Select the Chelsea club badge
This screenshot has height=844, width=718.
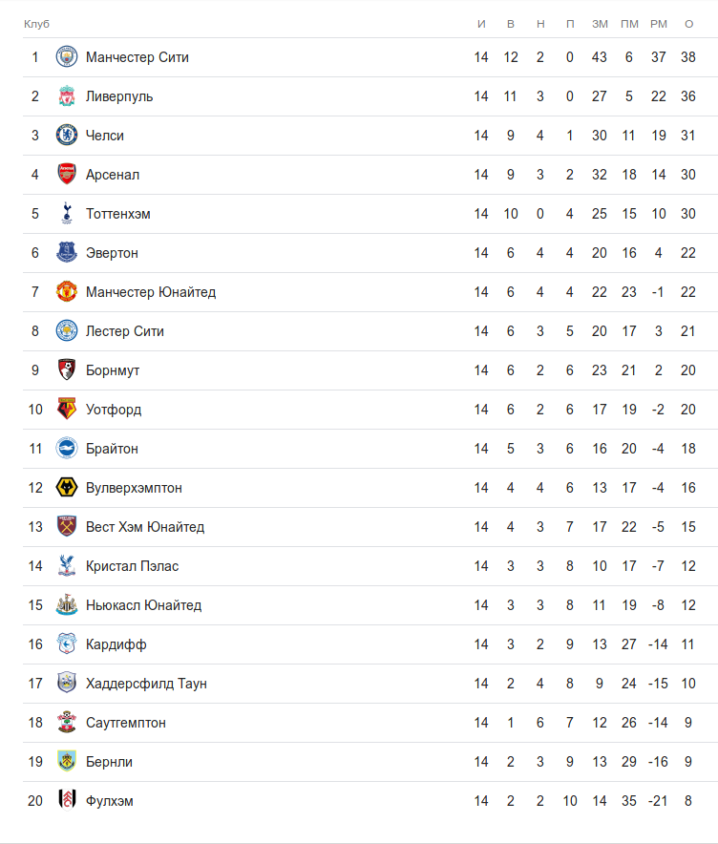click(x=66, y=136)
